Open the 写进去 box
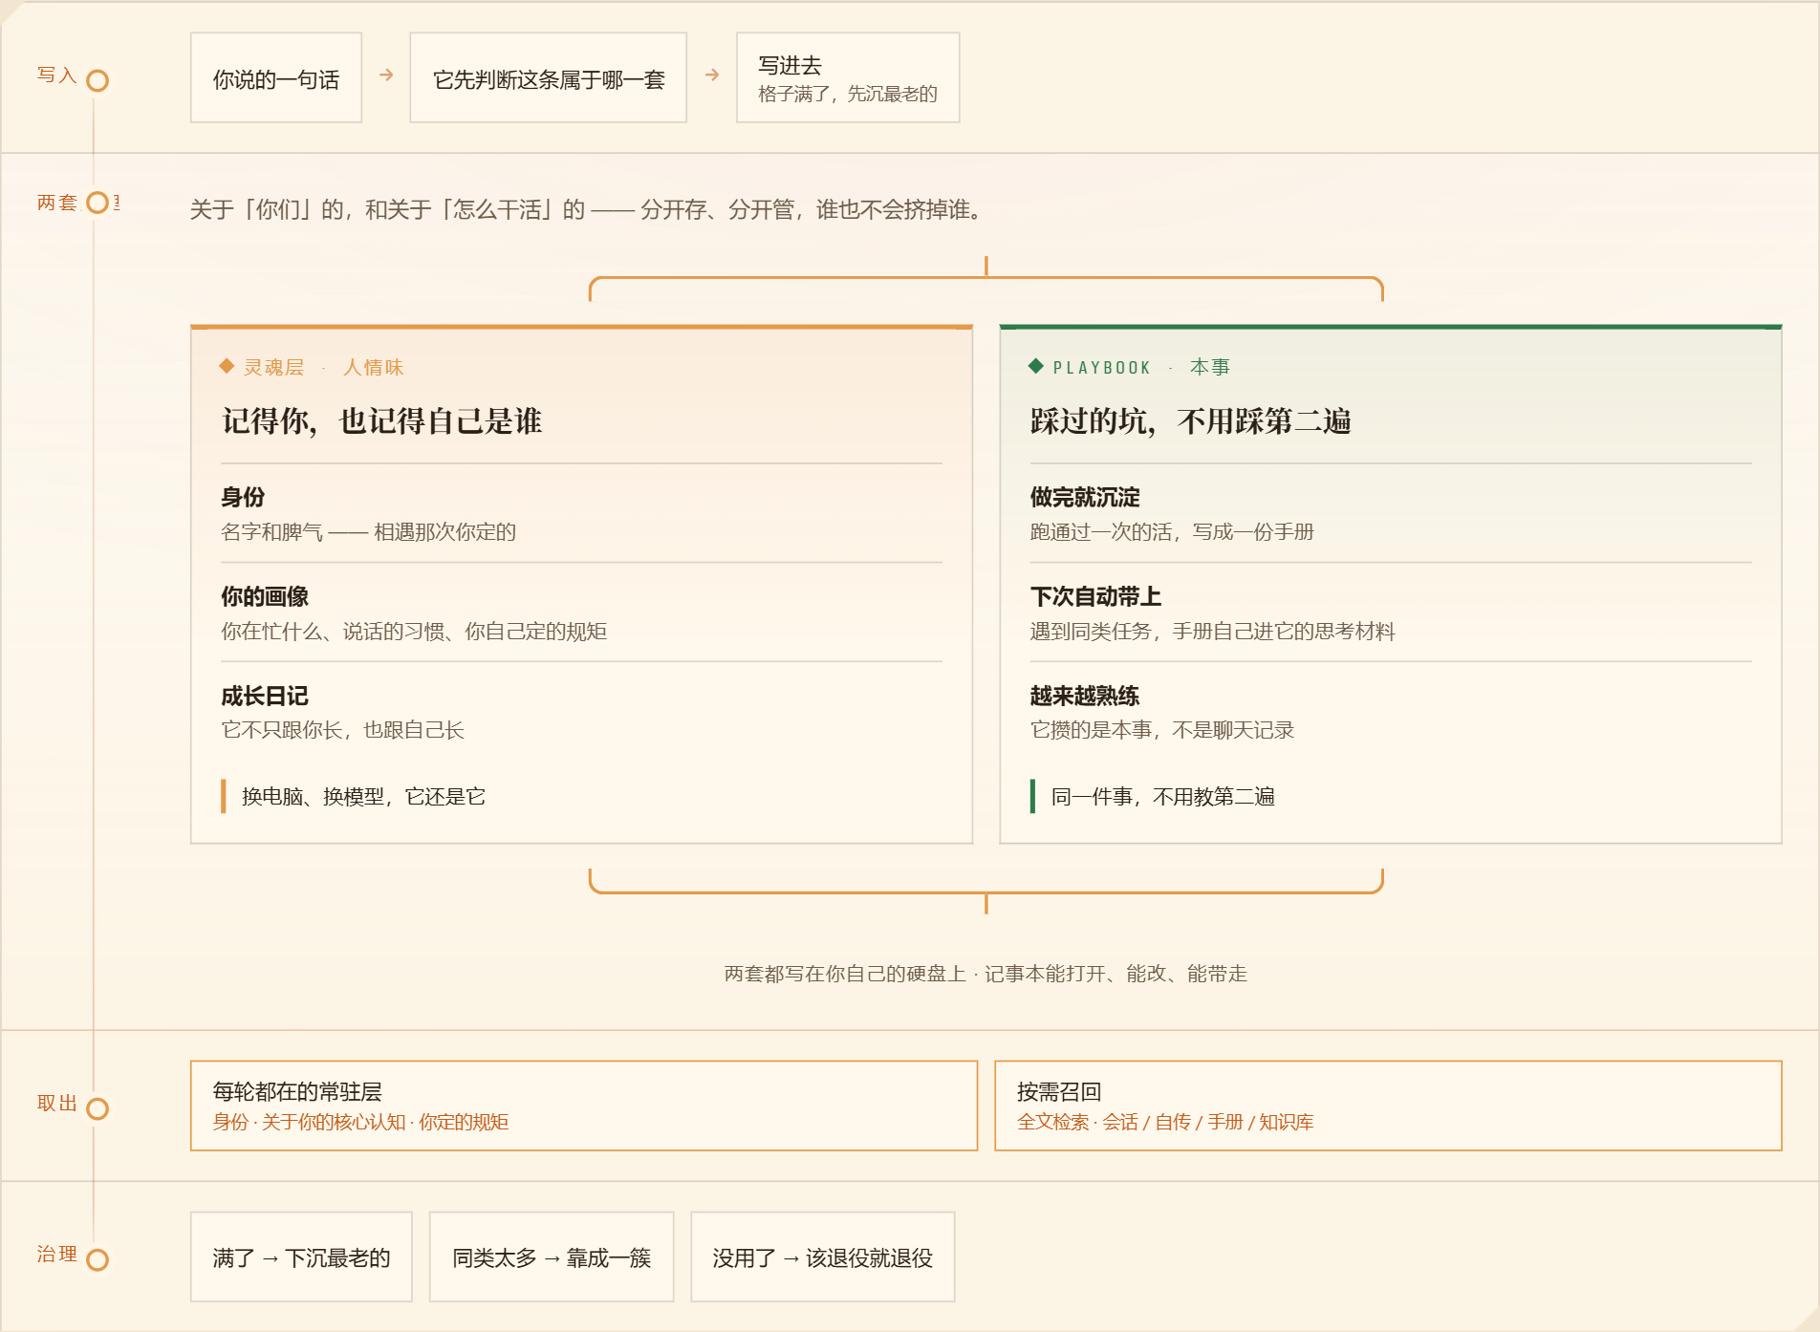 click(848, 78)
